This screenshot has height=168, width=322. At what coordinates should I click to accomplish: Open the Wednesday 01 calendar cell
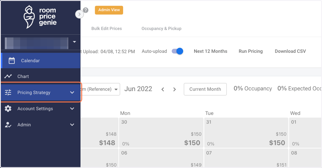click(305, 133)
